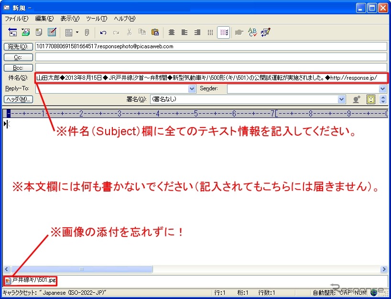Screen dimensions: 391x299
Task: Toggle the highlighted ruler grid toolbar button
Action: pos(223,32)
